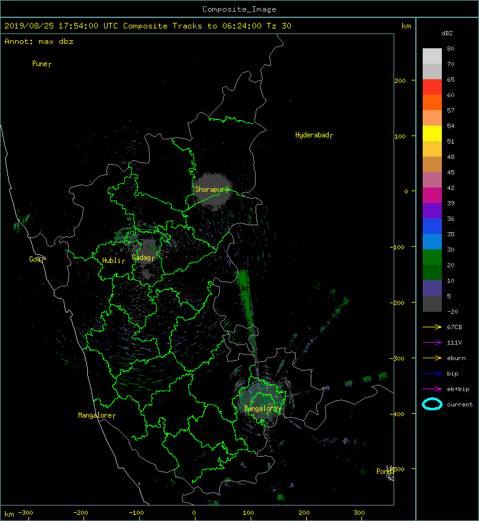This screenshot has height=521, width=479.
Task: Select the 'eb+bip' legend label
Action: [458, 389]
